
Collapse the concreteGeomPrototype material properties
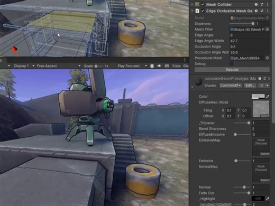click(x=192, y=87)
